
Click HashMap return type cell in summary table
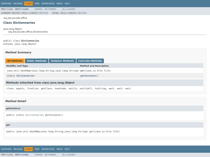click(x=43, y=71)
